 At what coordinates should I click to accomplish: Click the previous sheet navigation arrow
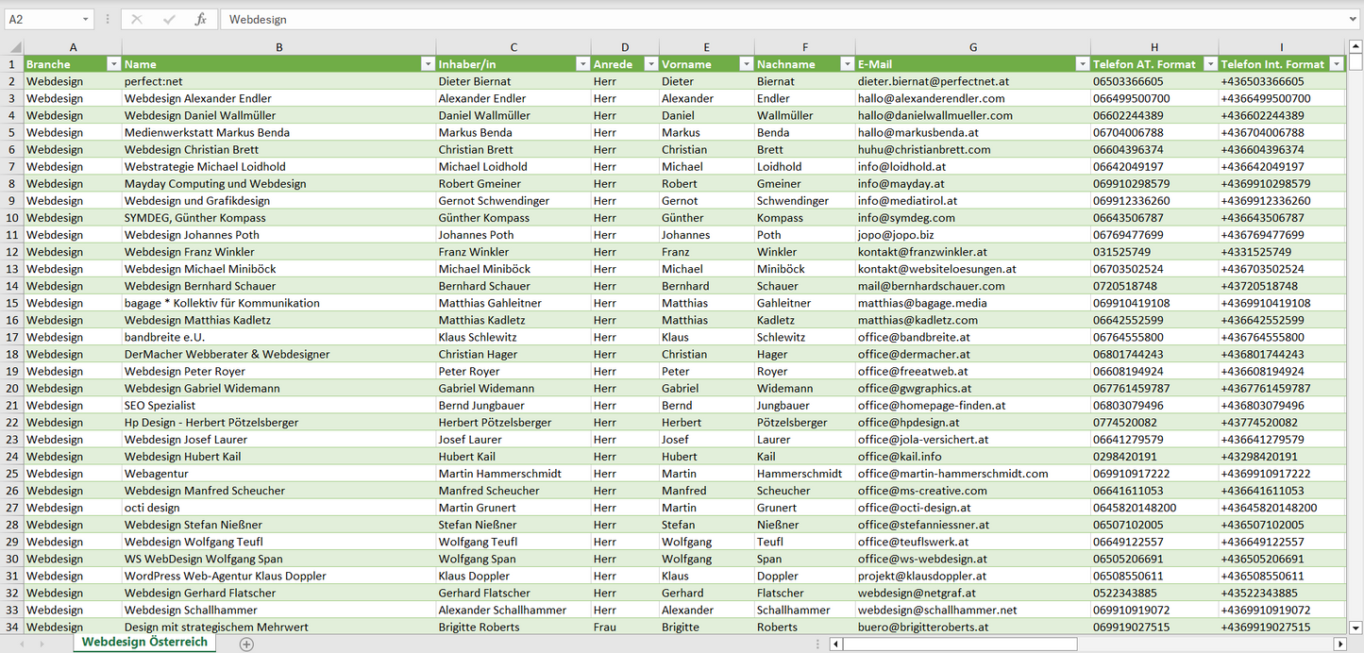[20, 644]
